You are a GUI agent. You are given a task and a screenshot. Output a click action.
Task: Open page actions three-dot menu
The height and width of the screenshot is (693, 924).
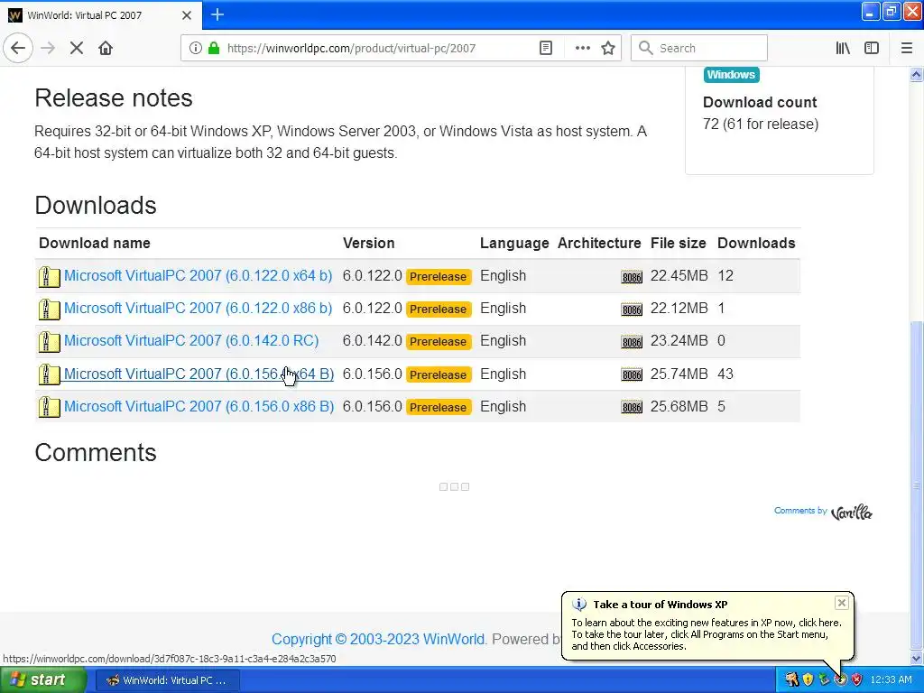(582, 48)
